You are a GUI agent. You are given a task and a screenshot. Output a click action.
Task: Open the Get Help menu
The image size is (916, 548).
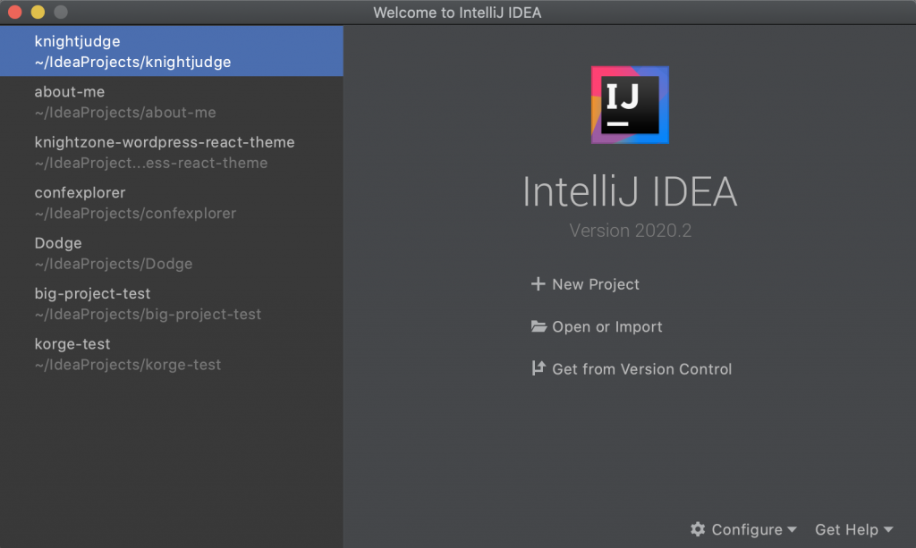click(x=846, y=529)
